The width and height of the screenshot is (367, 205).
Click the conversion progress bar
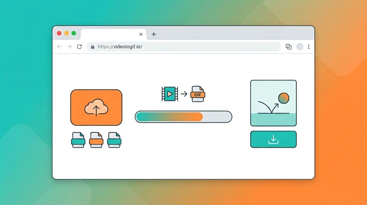pos(183,117)
